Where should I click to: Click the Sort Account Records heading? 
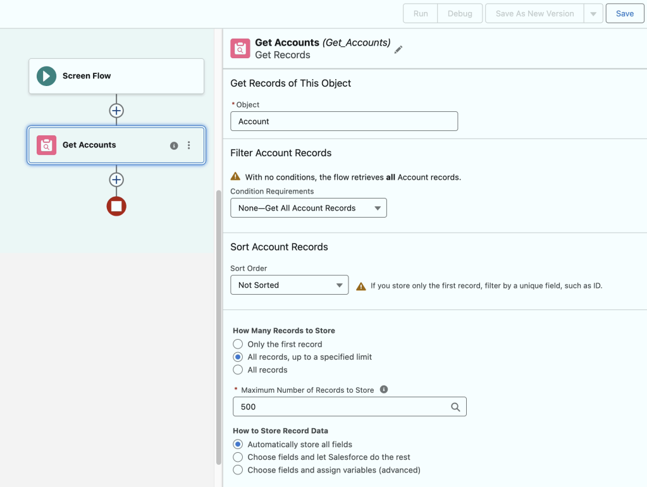(x=280, y=247)
